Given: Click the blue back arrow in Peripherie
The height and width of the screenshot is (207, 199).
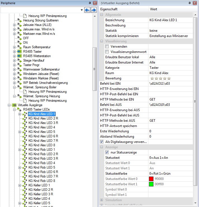Looking at the screenshot, I should (87, 10).
